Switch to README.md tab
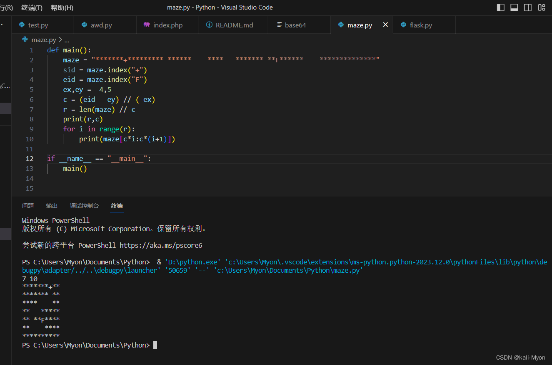This screenshot has width=552, height=365. [x=233, y=25]
